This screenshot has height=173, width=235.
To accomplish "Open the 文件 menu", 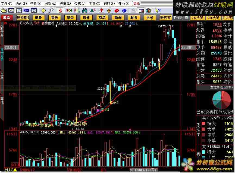I will click(6, 4).
